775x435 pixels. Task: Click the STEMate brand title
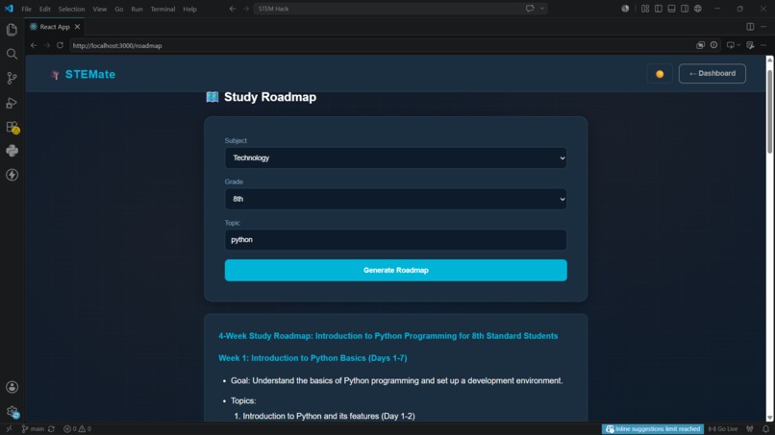pyautogui.click(x=90, y=75)
